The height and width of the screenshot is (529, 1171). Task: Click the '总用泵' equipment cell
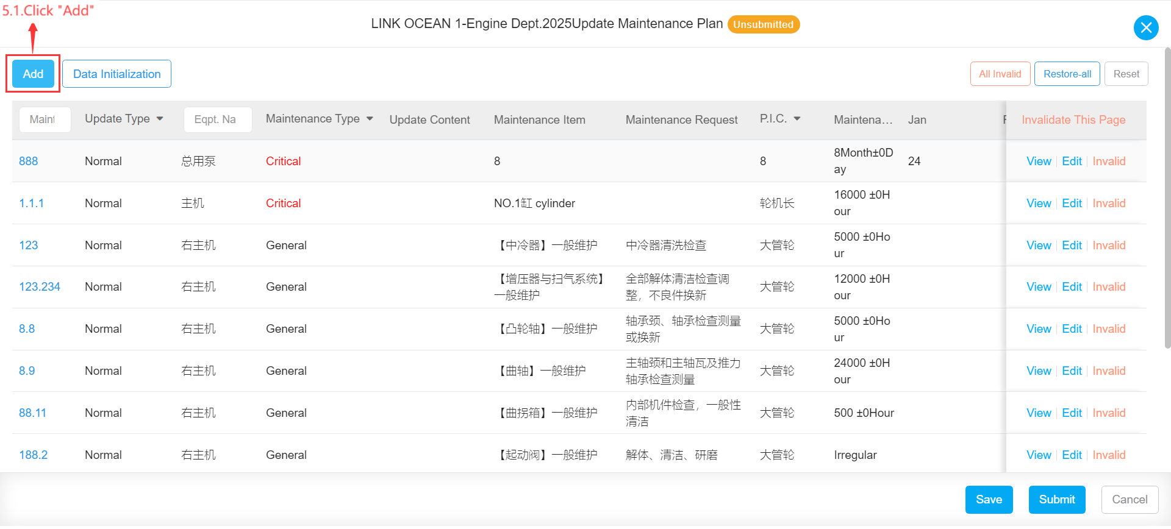(198, 162)
